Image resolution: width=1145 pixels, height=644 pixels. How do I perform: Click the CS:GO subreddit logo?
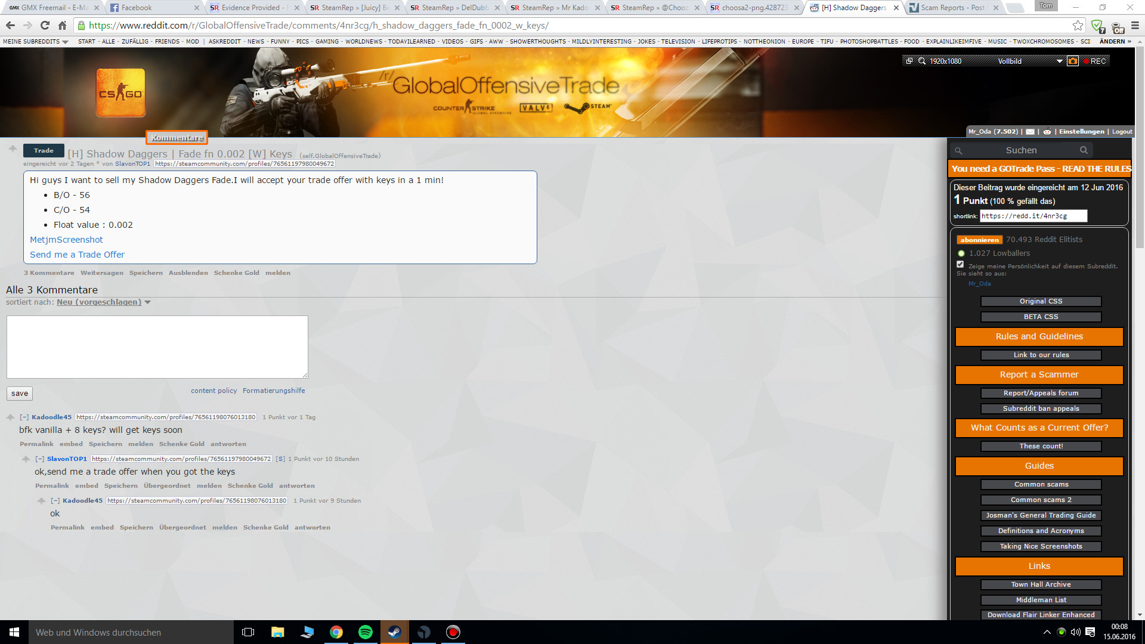coord(120,93)
